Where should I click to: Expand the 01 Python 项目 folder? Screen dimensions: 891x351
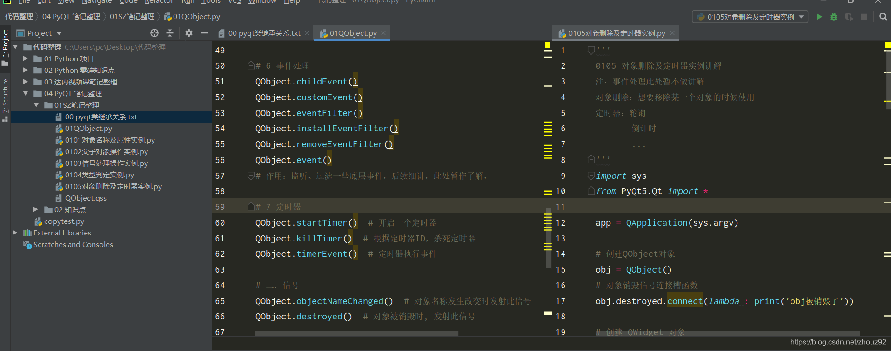[26, 58]
